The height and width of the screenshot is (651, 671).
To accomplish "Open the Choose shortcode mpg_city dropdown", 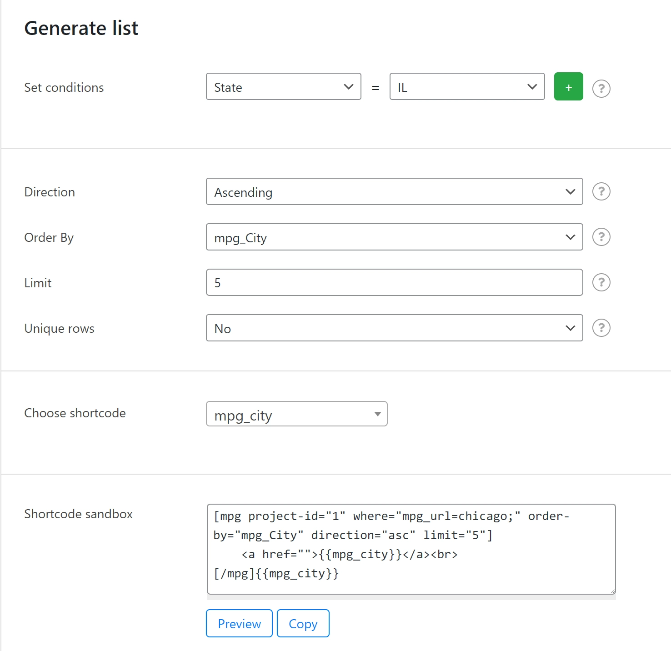I will (x=297, y=414).
